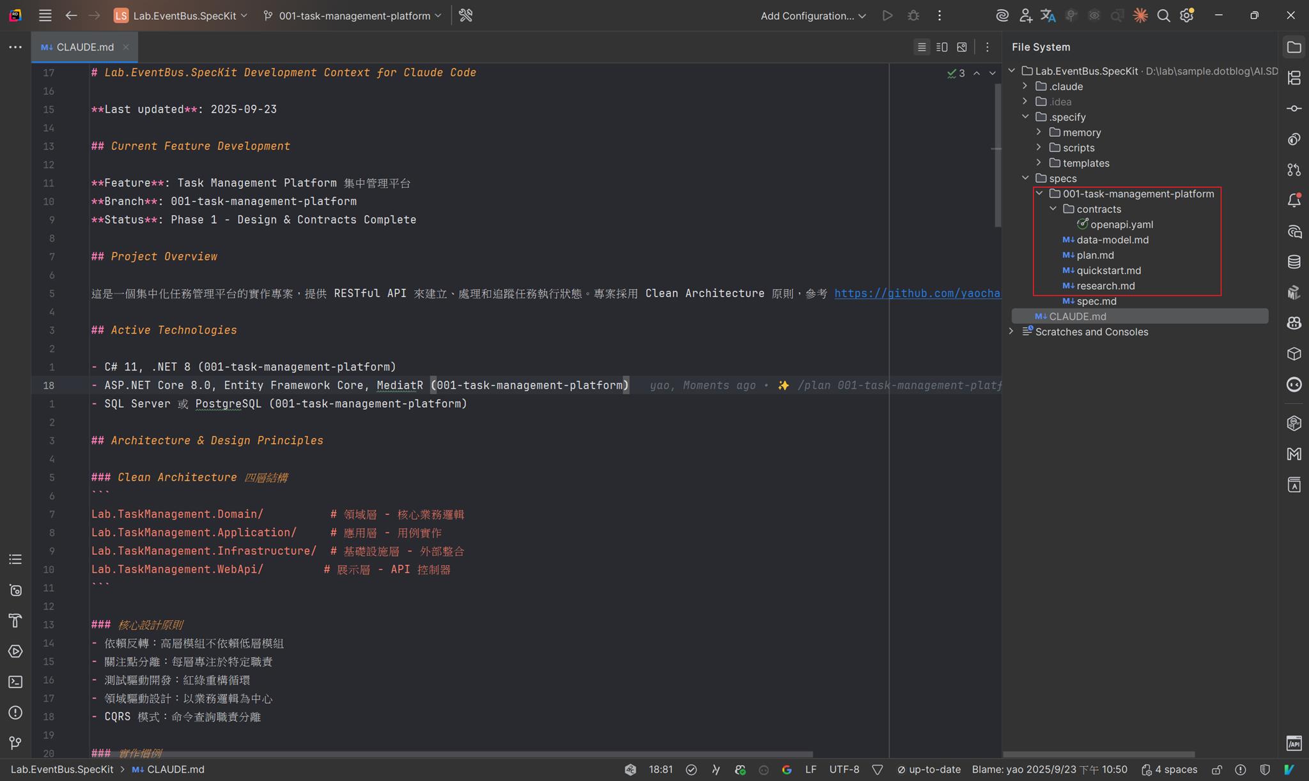Screen dimensions: 1309x781
Task: Click the editor vertical scrollbar thumb
Action: [x=997, y=155]
